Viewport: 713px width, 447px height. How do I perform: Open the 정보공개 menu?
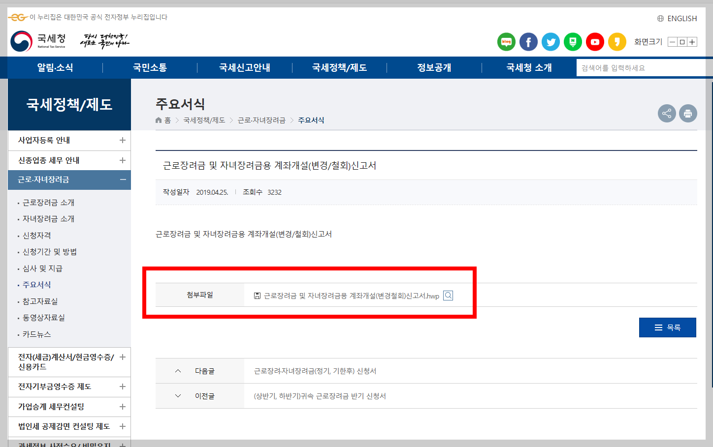pyautogui.click(x=434, y=67)
